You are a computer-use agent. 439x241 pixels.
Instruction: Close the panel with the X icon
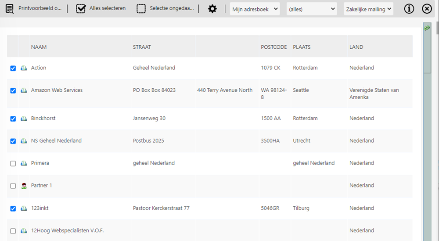[427, 9]
